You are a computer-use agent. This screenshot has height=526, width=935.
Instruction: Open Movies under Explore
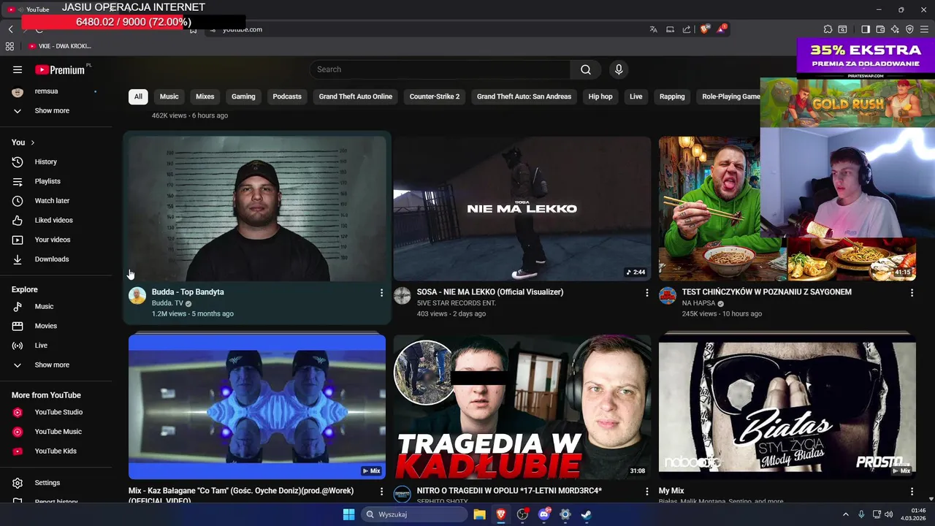coord(56,326)
